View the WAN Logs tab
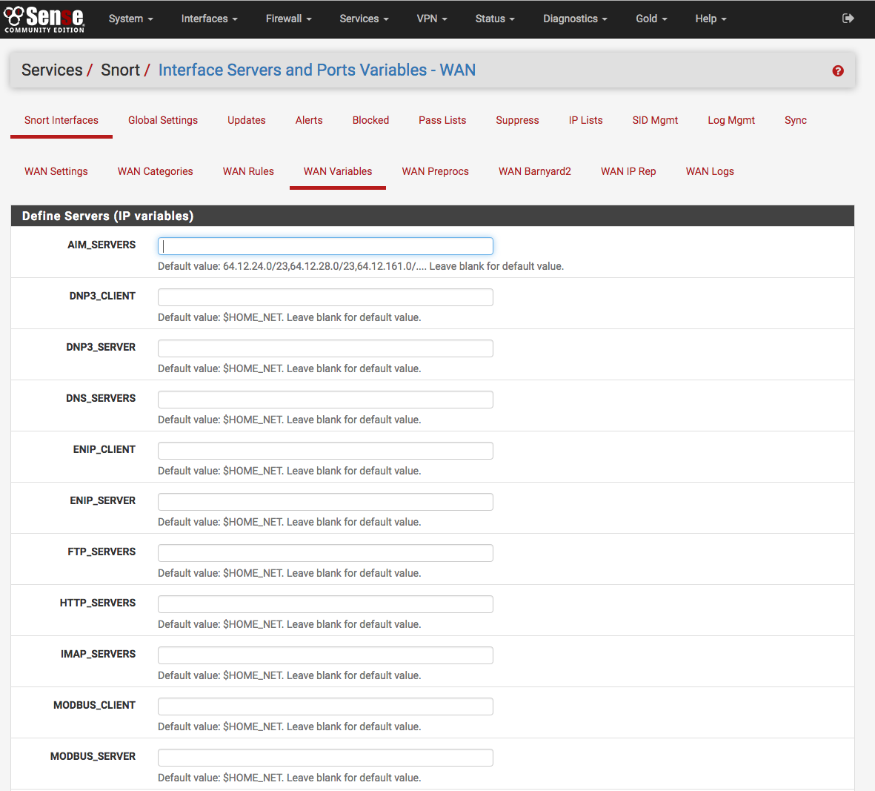This screenshot has height=791, width=875. (710, 171)
